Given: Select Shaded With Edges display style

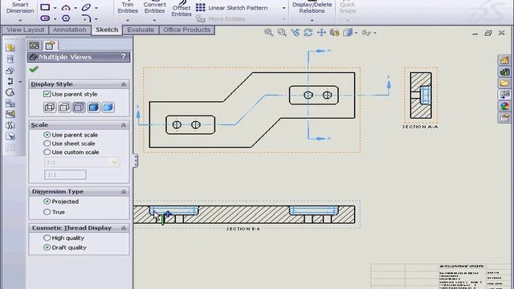Looking at the screenshot, I should coord(93,107).
